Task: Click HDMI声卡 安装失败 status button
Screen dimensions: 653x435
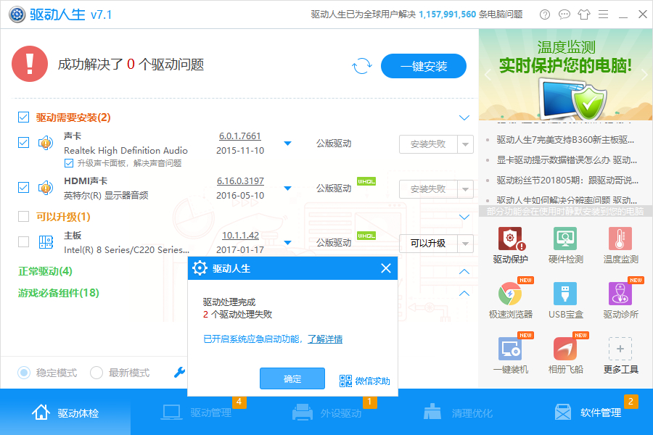Action: click(428, 189)
